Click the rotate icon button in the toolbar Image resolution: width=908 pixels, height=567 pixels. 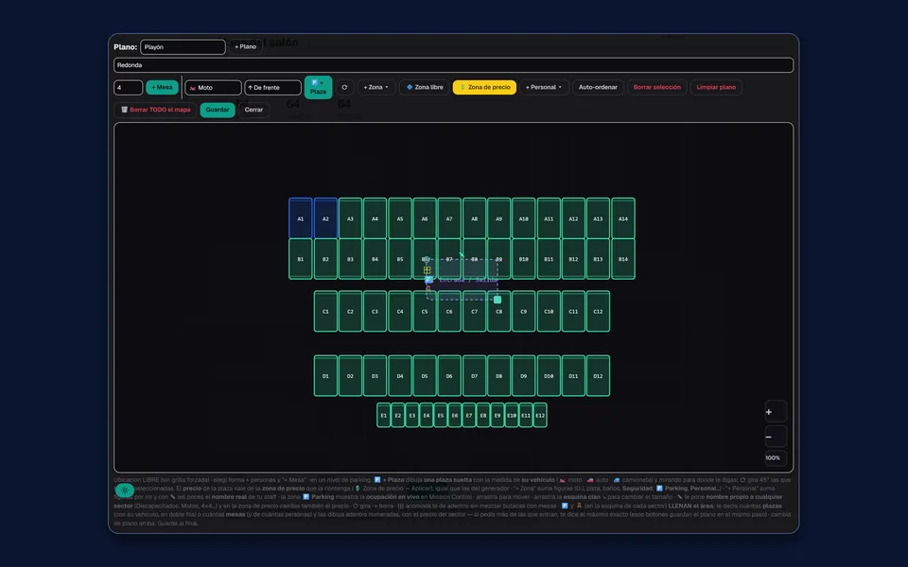(344, 87)
